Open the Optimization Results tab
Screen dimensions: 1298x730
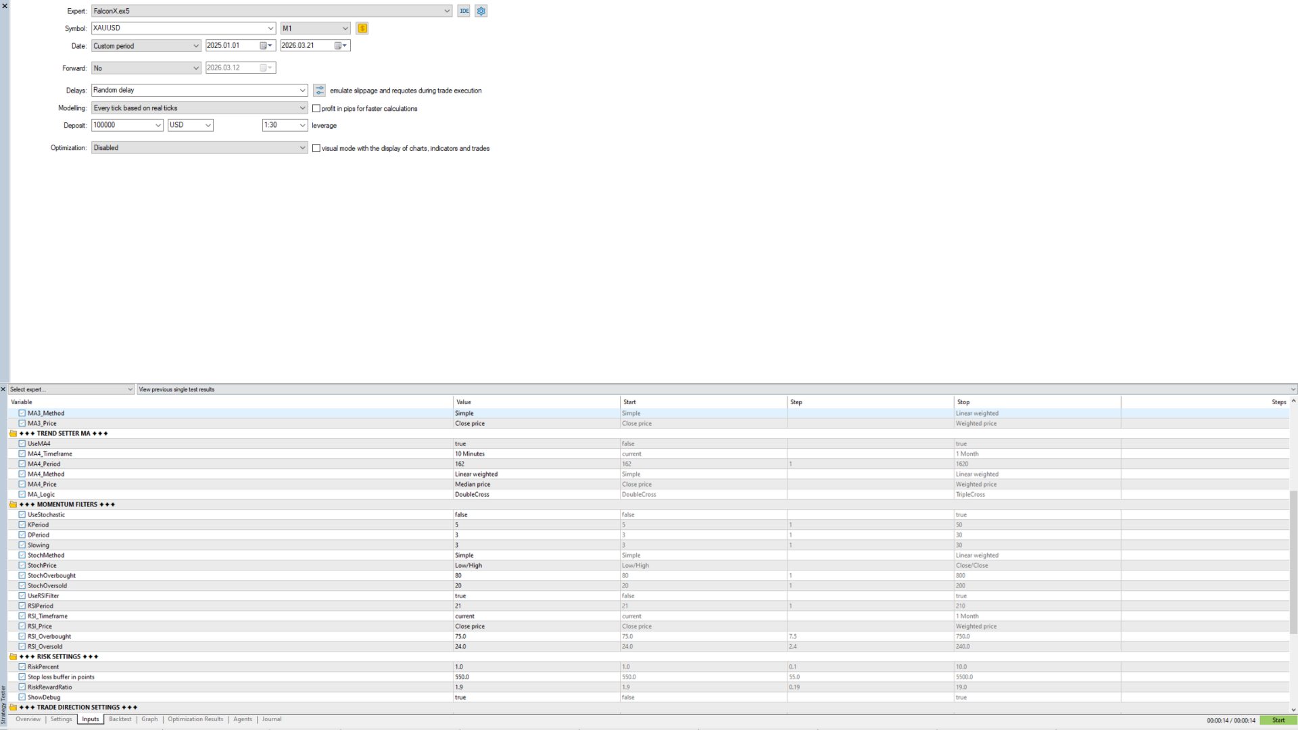tap(195, 720)
